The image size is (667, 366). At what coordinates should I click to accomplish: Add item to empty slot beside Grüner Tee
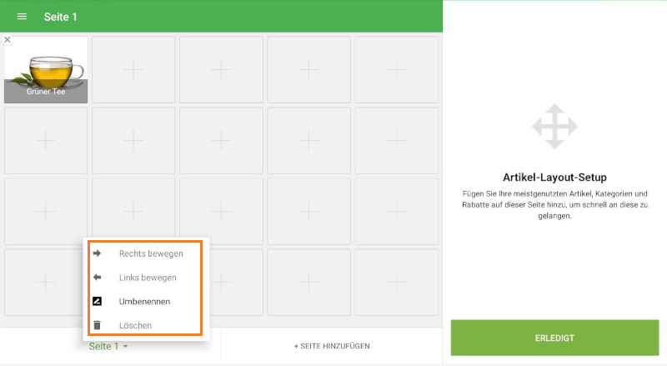tap(133, 70)
